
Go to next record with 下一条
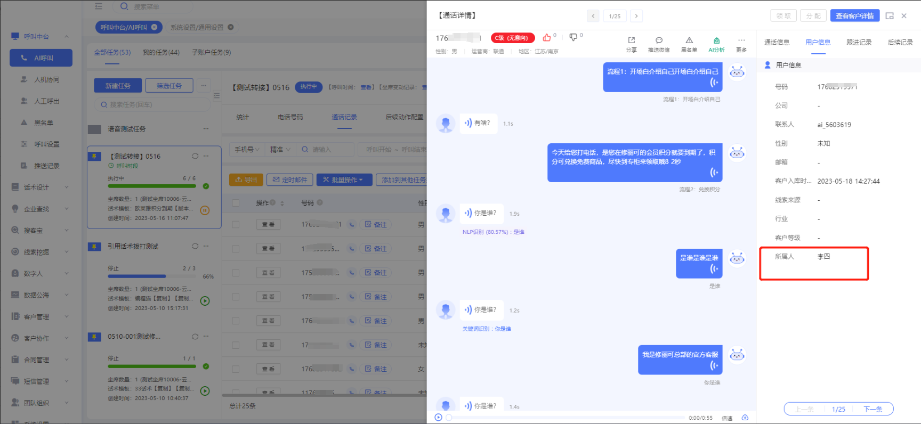pyautogui.click(x=872, y=409)
